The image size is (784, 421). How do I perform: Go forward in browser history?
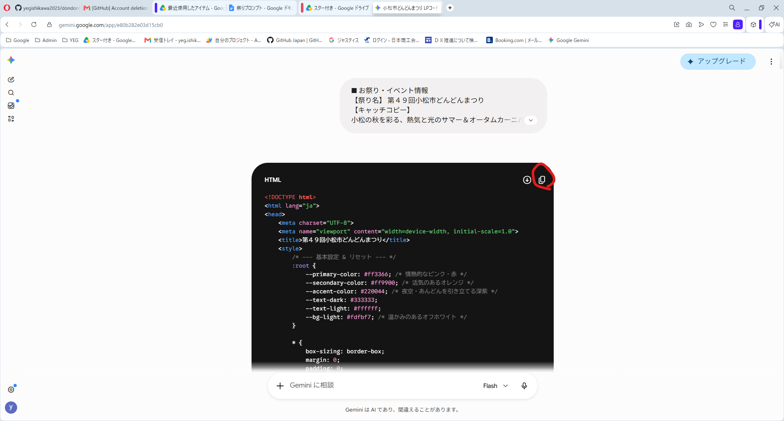(20, 24)
